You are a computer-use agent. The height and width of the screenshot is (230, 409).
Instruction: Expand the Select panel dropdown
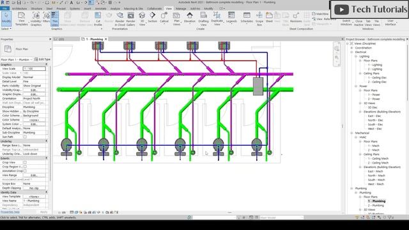[x=6, y=29]
